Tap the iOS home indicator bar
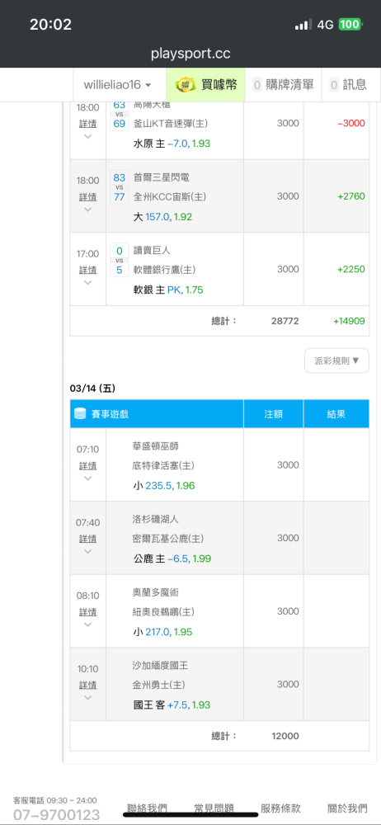Image resolution: width=381 pixels, height=825 pixels. tap(190, 814)
